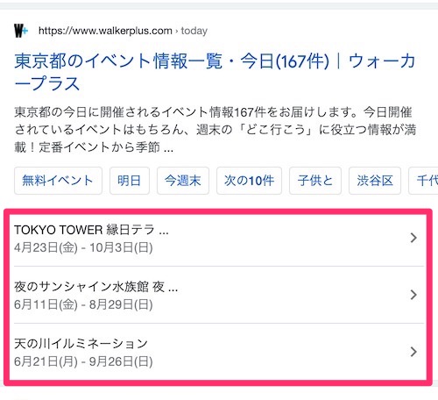Click the walkerplus.com URL breadcrumb
This screenshot has height=400, width=438.
pos(123,31)
